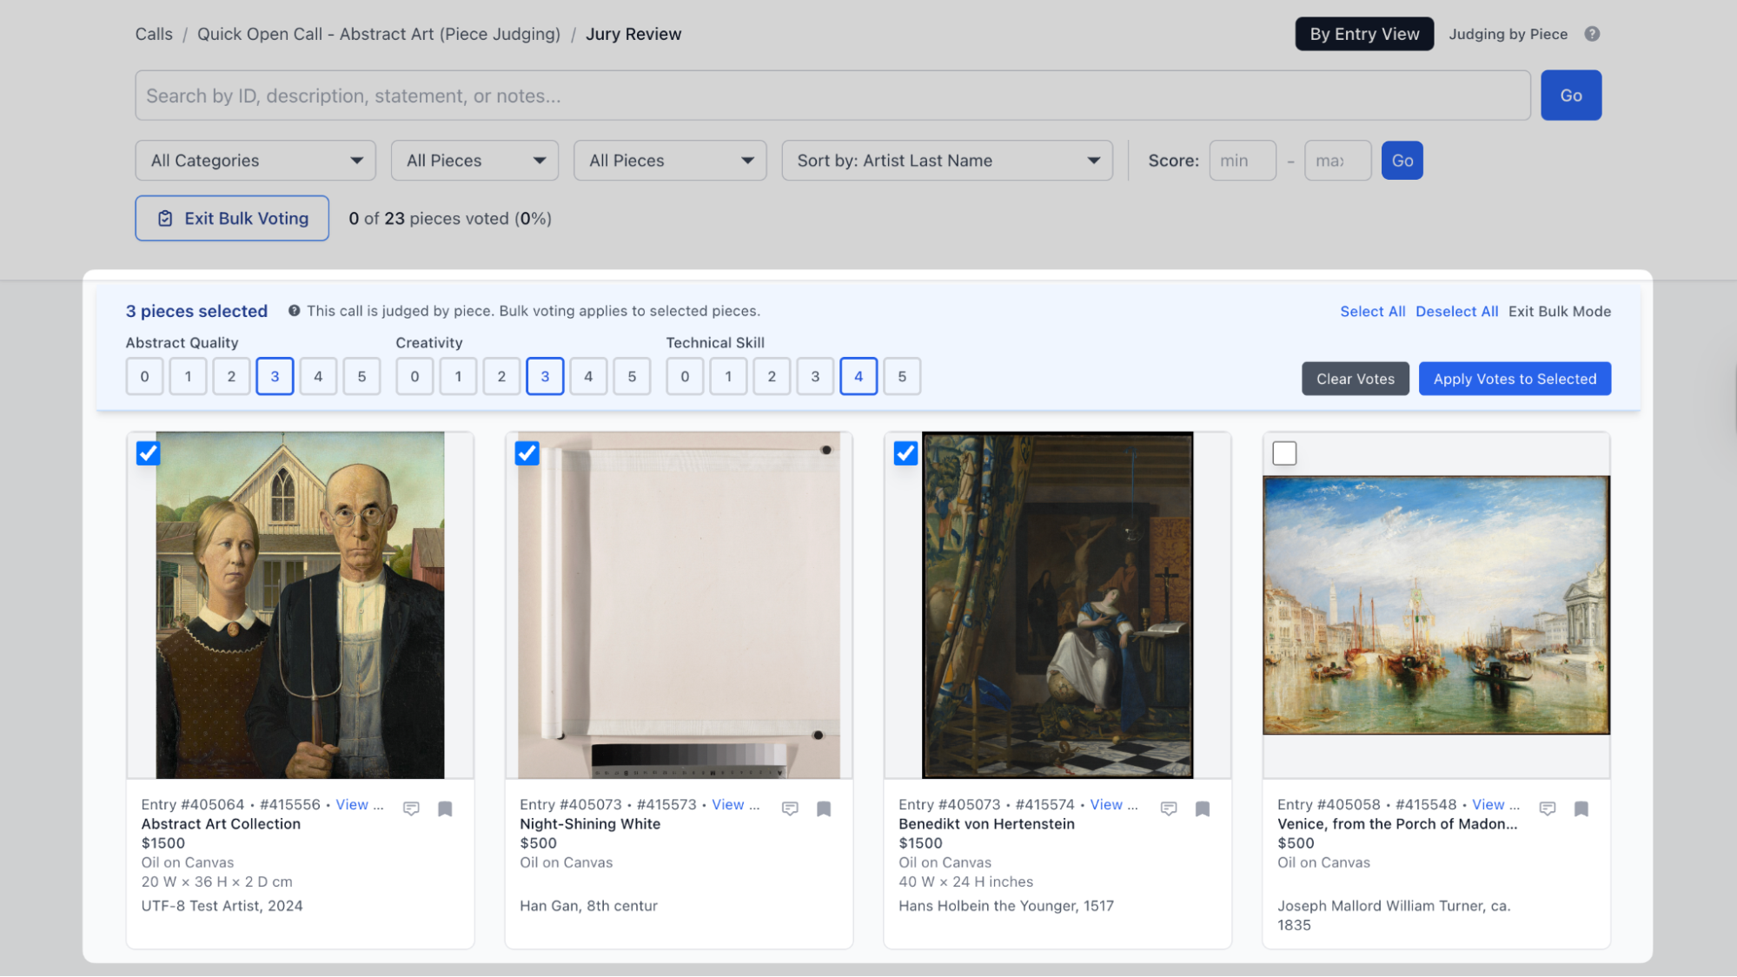Click the Go button next to Score range
1737x977 pixels.
coord(1402,161)
